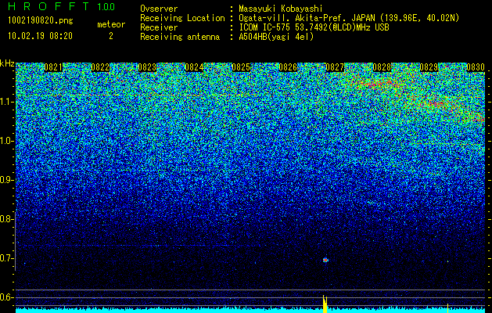Click the 0827 time marker
Image resolution: width=492 pixels, height=313 pixels.
click(335, 67)
